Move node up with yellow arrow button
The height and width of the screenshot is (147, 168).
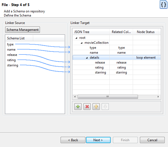click(x=96, y=107)
